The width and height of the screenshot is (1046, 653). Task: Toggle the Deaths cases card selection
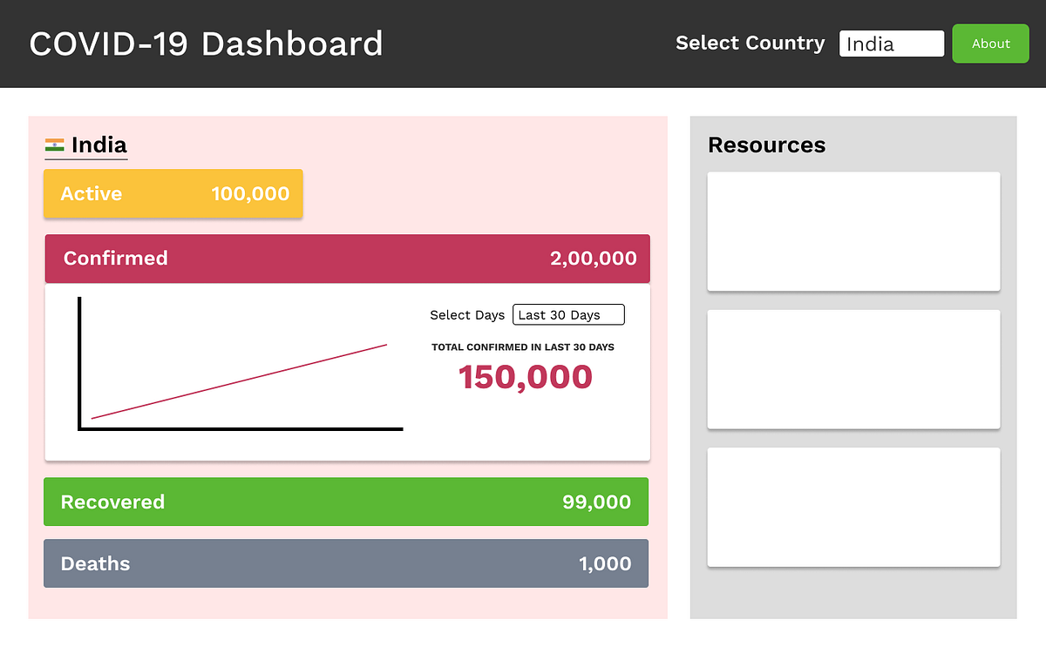(x=346, y=563)
